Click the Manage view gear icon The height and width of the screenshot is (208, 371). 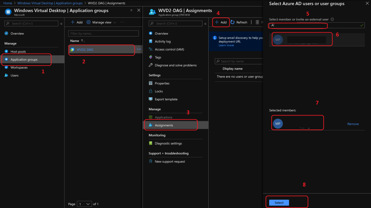tap(88, 22)
